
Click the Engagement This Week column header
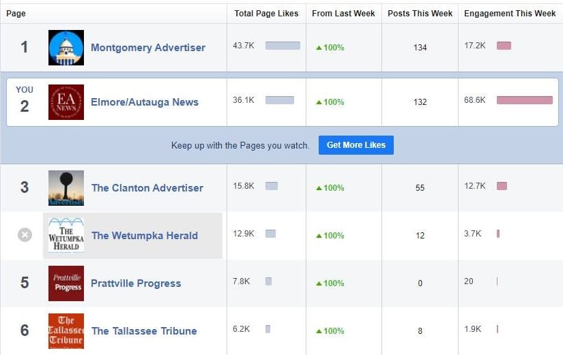coord(510,14)
